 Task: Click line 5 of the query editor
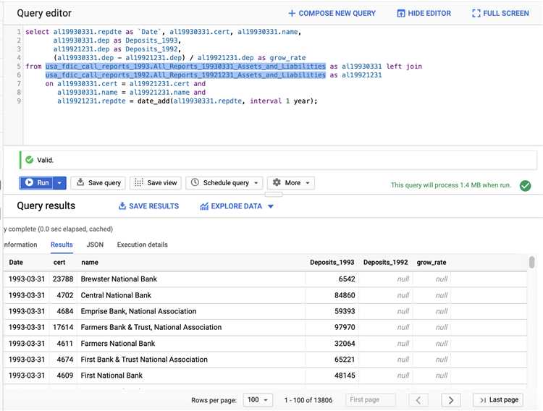[224, 66]
